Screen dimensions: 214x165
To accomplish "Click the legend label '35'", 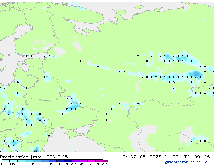I will 81,164.
